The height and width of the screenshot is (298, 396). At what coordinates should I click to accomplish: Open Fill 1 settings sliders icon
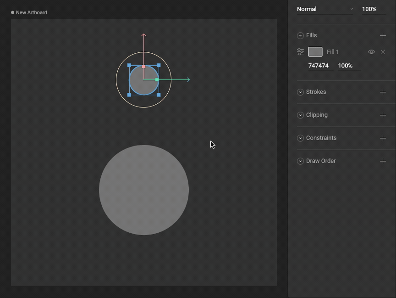click(x=300, y=52)
